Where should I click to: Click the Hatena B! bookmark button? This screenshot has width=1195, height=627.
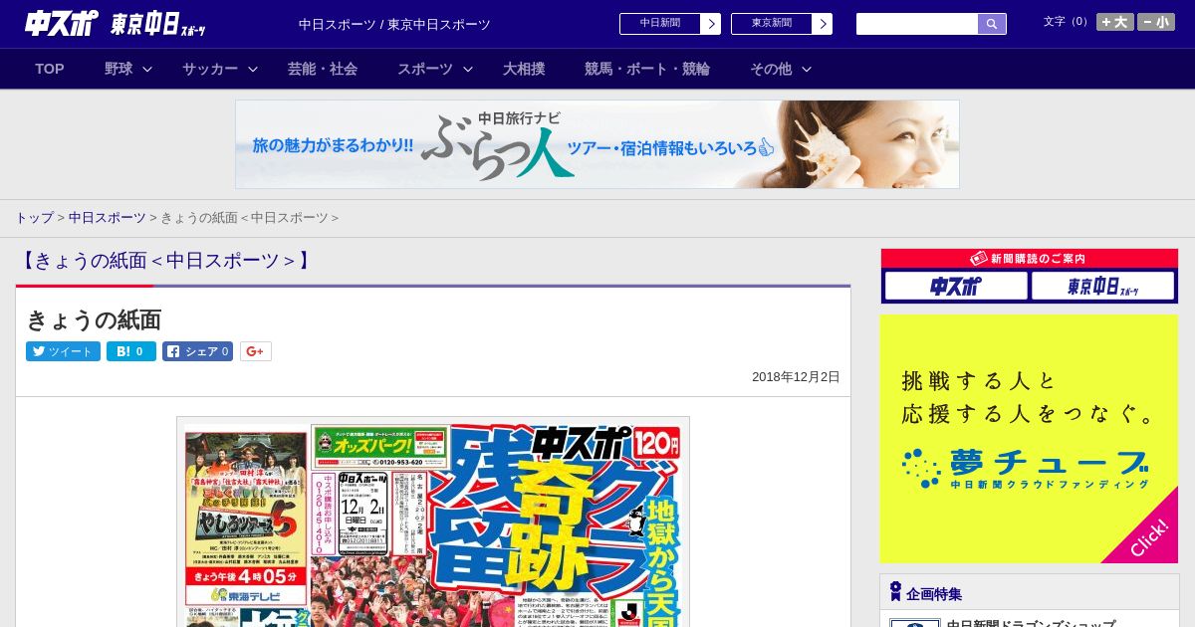click(x=131, y=351)
